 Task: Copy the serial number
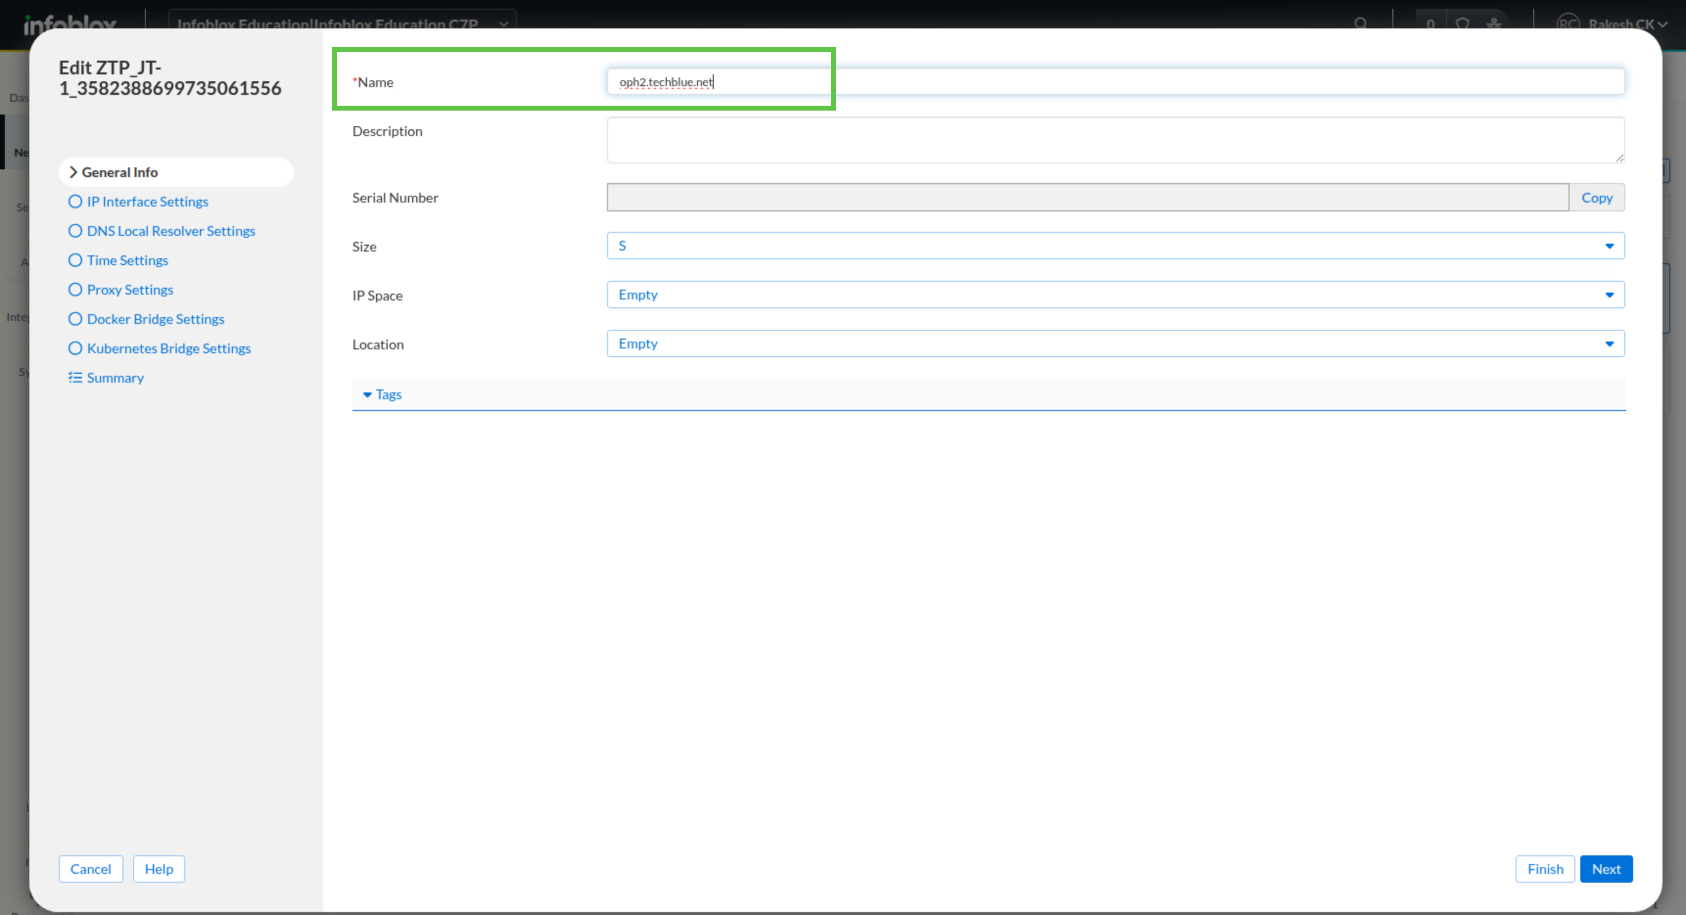tap(1596, 198)
